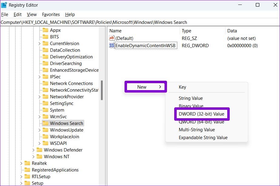Click the WSDAPI folder icon
Image resolution: width=280 pixels, height=186 pixels.
(45, 143)
